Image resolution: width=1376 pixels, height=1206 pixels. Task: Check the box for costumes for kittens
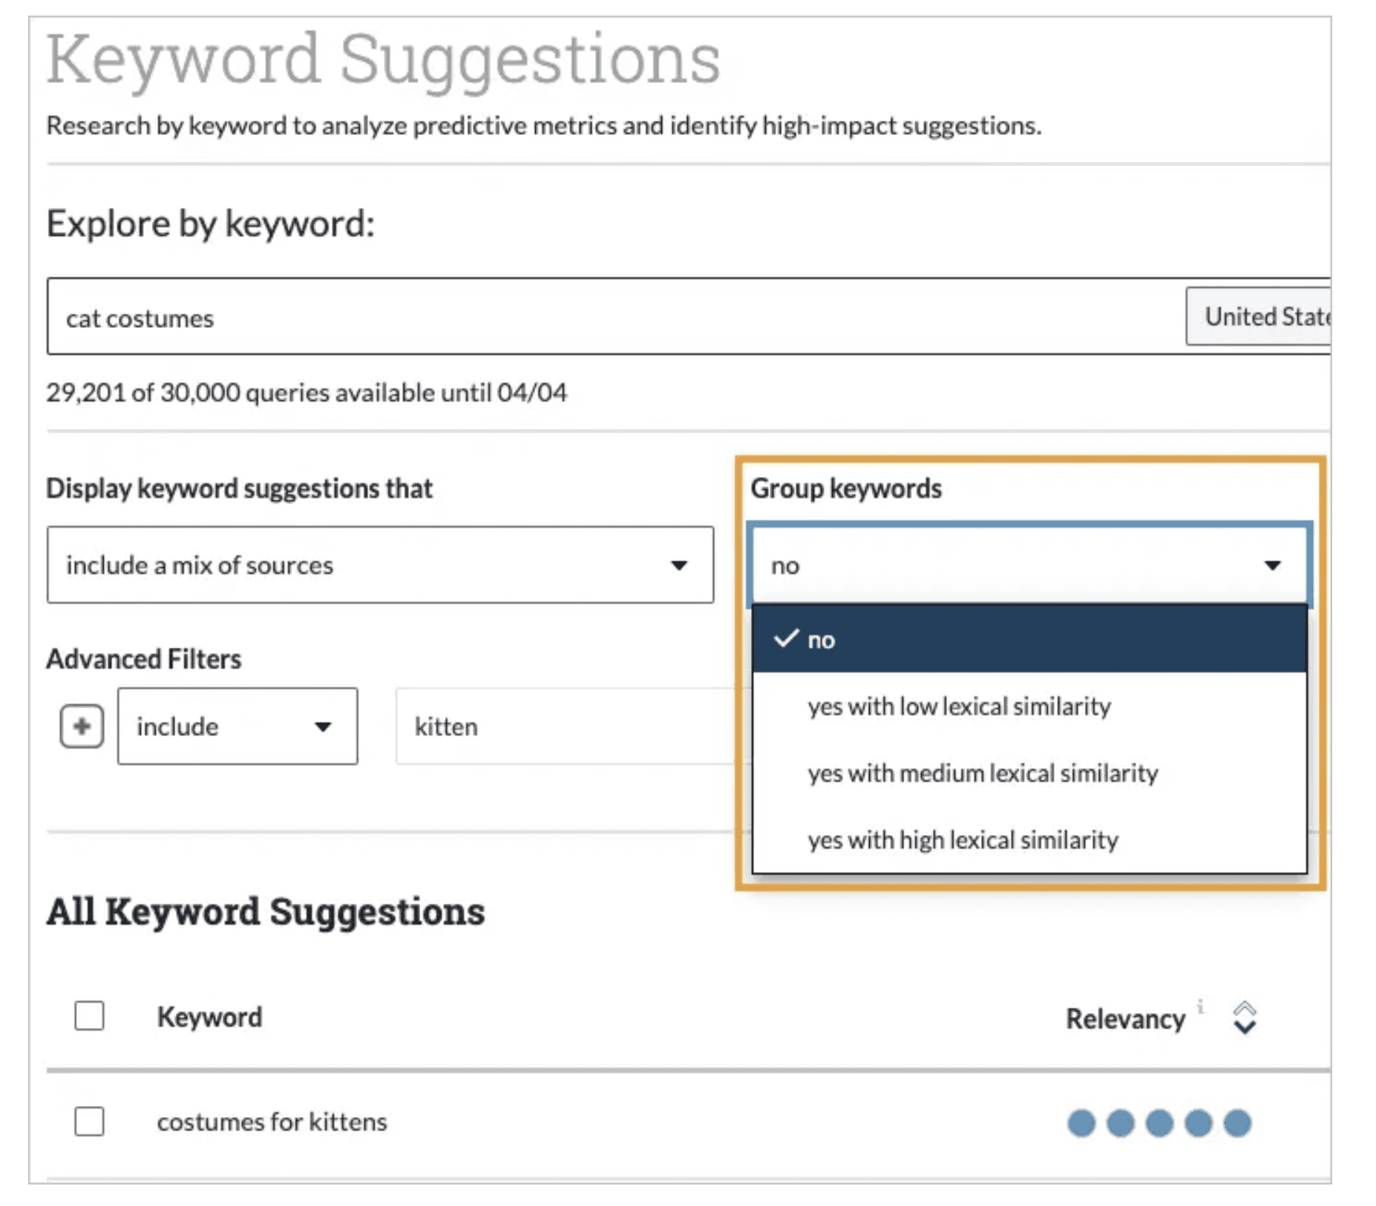(x=89, y=1121)
